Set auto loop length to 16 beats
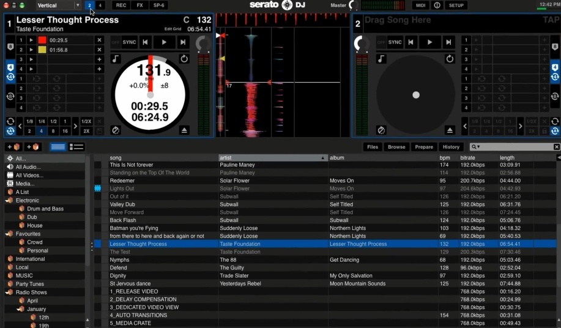561x328 pixels. [65, 131]
